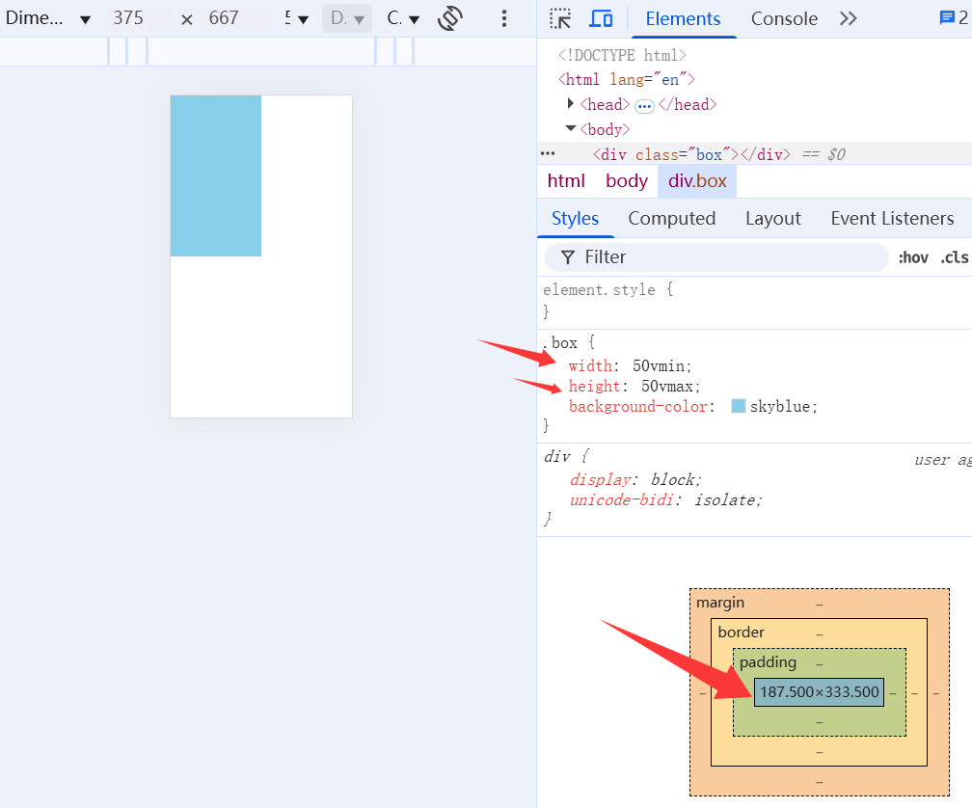This screenshot has height=808, width=972.
Task: Click the ellipsis badge inside head tag
Action: click(x=644, y=105)
